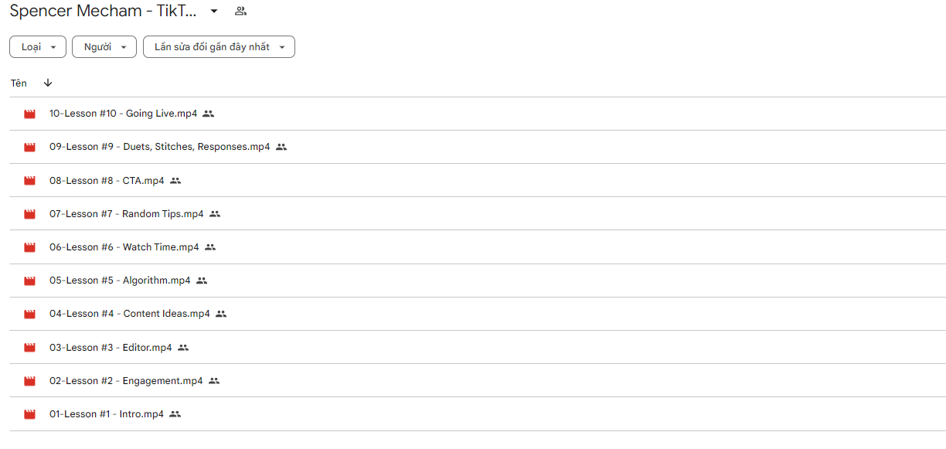Click the sort direction arrow next to Tên
This screenshot has height=449, width=946.
pyautogui.click(x=48, y=83)
